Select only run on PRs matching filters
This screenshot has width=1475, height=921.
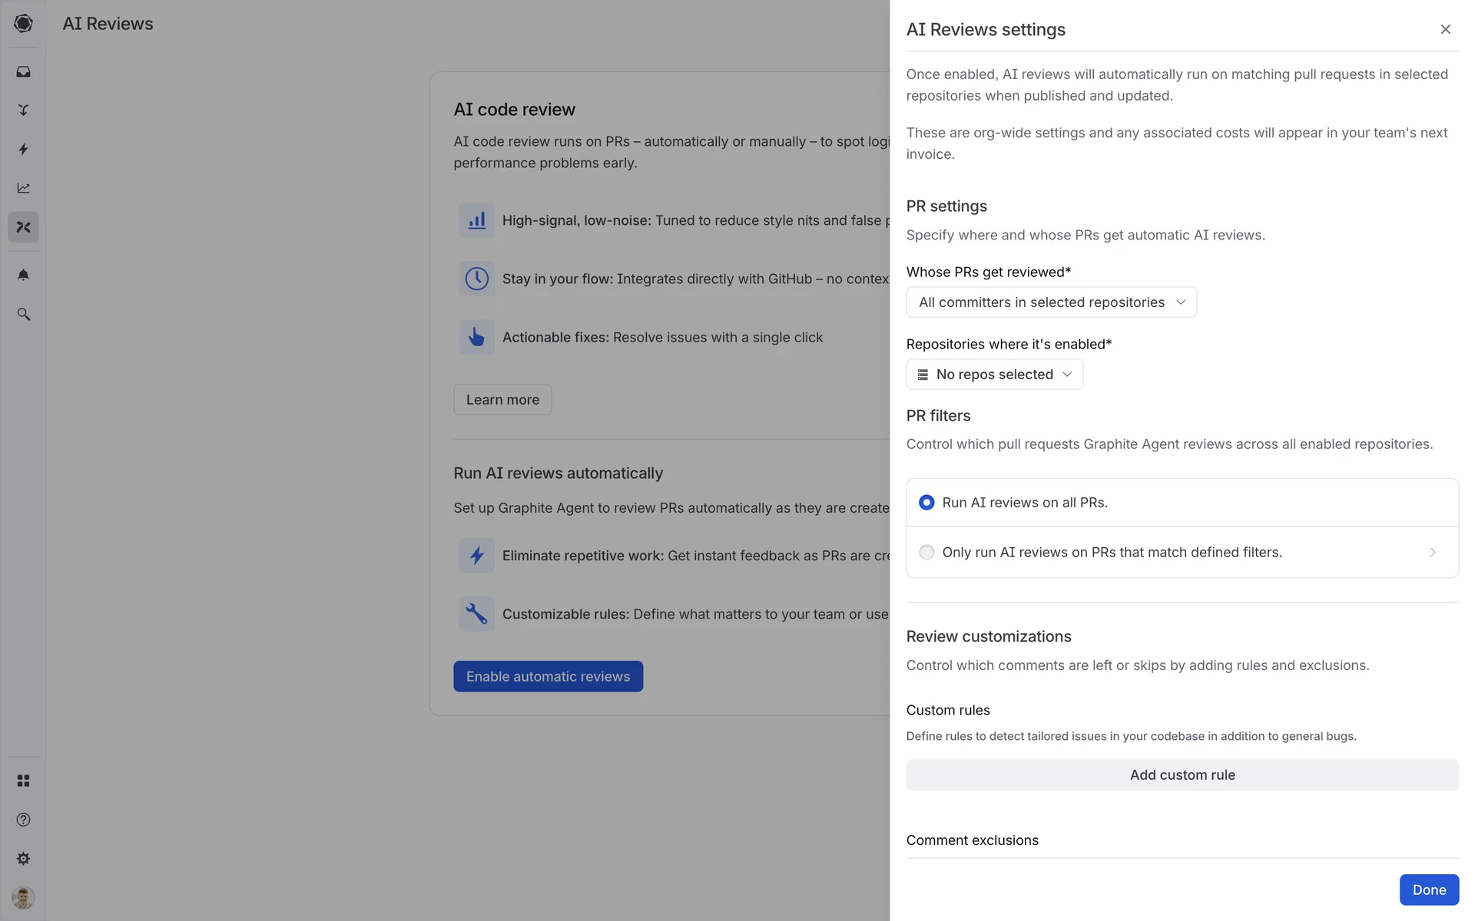926,553
